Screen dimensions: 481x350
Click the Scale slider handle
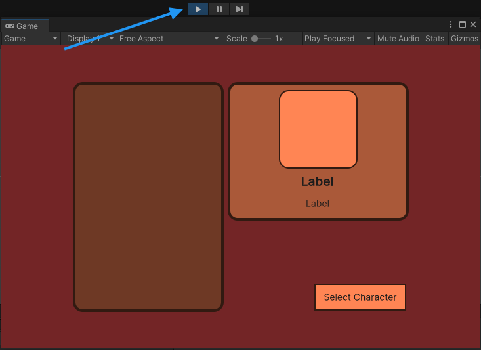coord(255,39)
